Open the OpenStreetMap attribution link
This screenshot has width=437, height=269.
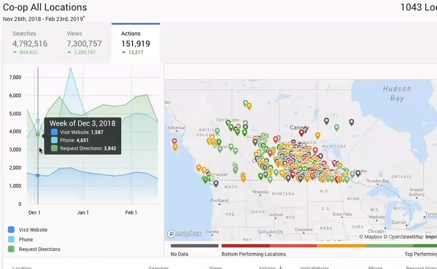pyautogui.click(x=403, y=237)
